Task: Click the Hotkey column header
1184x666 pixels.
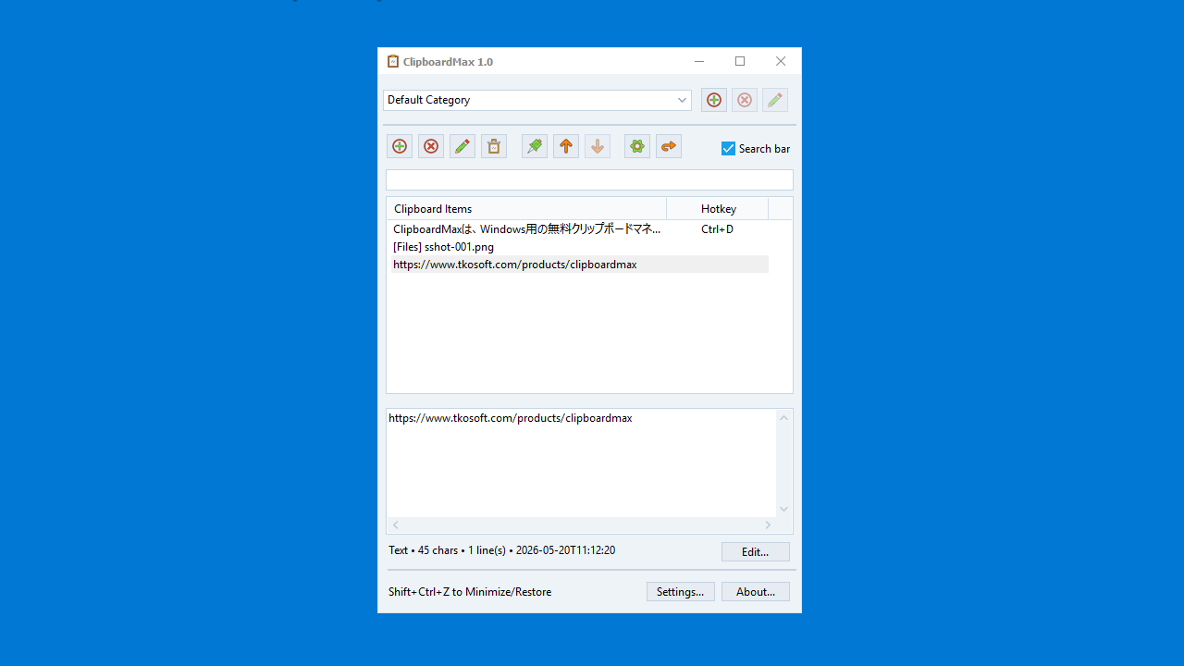Action: coord(718,209)
